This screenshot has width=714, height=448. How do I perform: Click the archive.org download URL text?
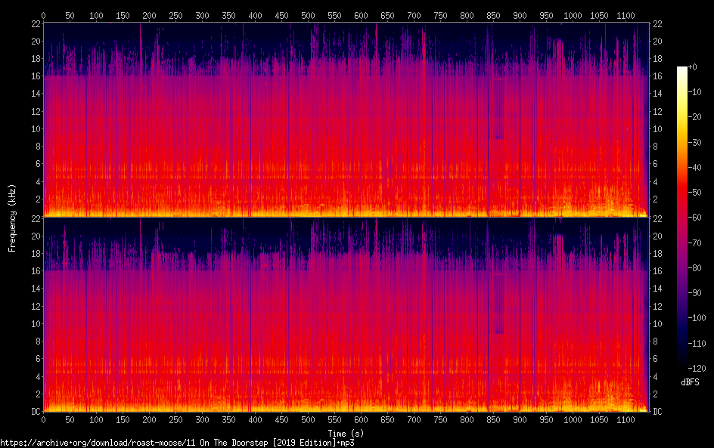(x=177, y=443)
